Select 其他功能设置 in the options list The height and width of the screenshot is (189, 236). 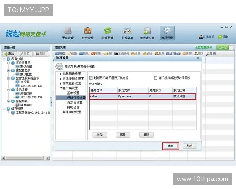(72, 112)
